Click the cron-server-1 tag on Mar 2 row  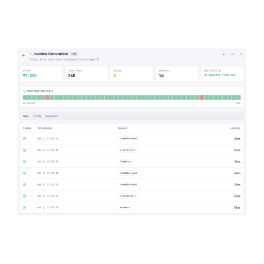(x=128, y=196)
